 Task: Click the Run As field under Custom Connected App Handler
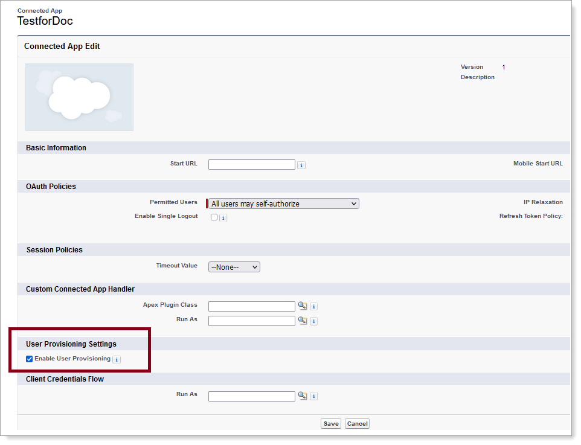point(251,321)
